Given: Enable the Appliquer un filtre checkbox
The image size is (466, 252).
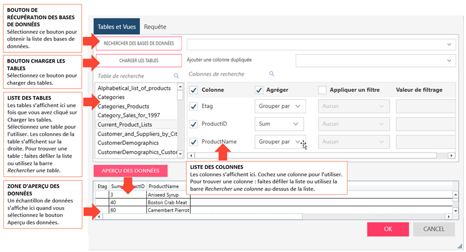Looking at the screenshot, I should click(x=322, y=90).
